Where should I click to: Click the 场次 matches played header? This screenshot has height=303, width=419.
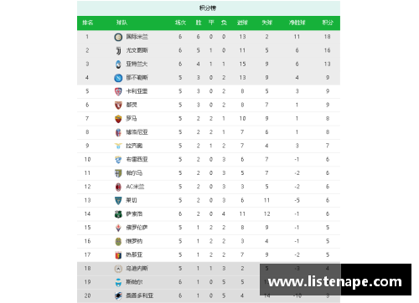click(180, 23)
